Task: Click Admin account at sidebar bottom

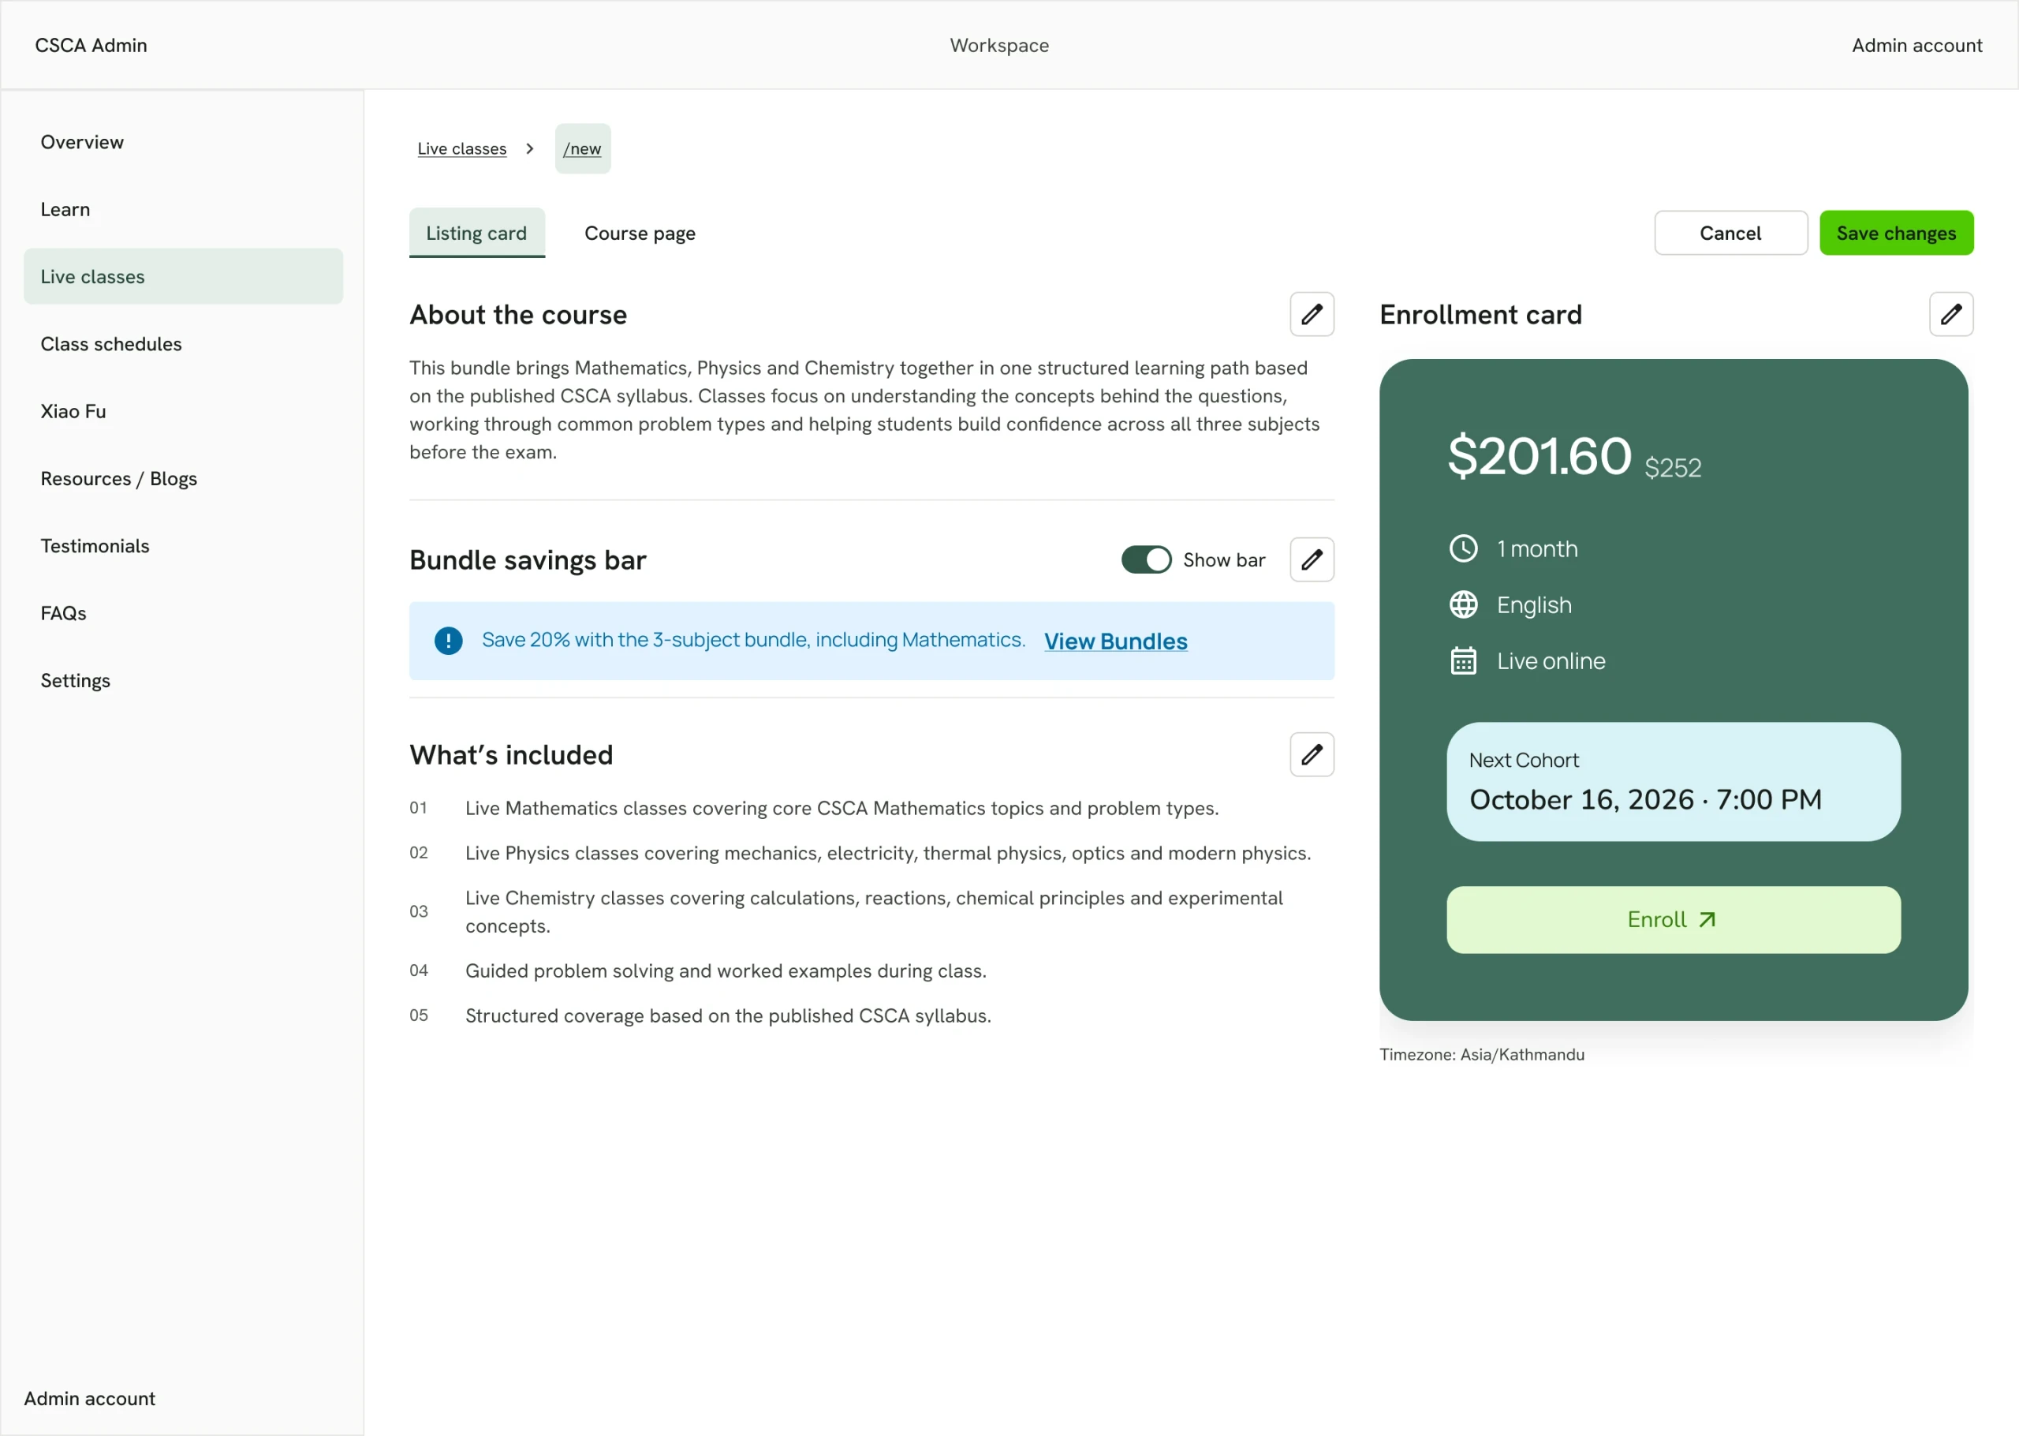Action: pos(89,1398)
